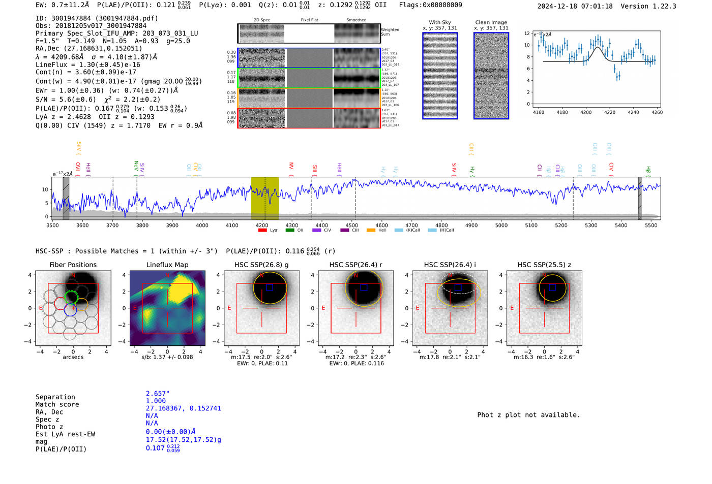Select the blue-bordered 2D spectrum row
712x484 pixels.
309,58
